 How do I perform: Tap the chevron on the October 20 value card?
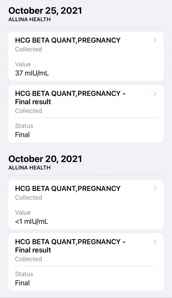155,189
